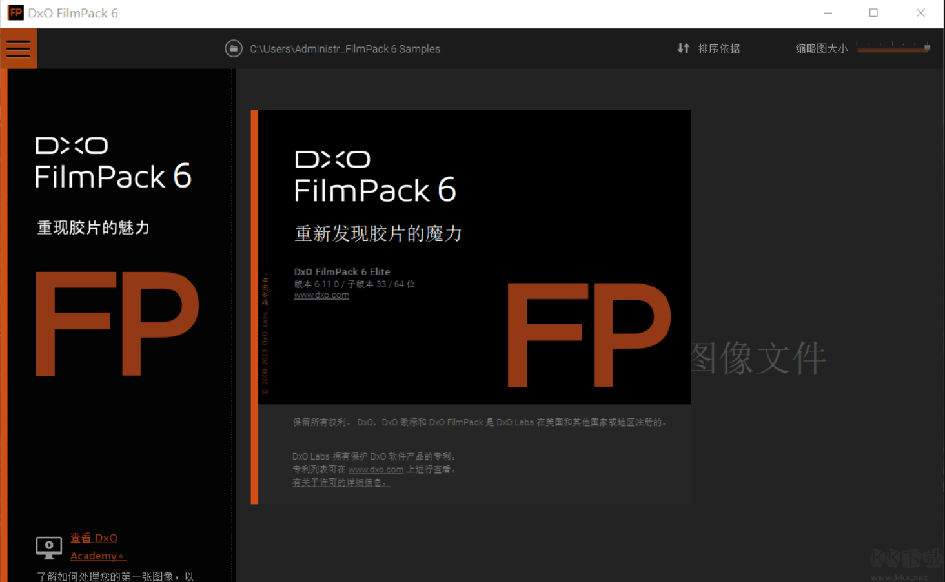Open www.dxo.com link below version info

pyautogui.click(x=321, y=295)
